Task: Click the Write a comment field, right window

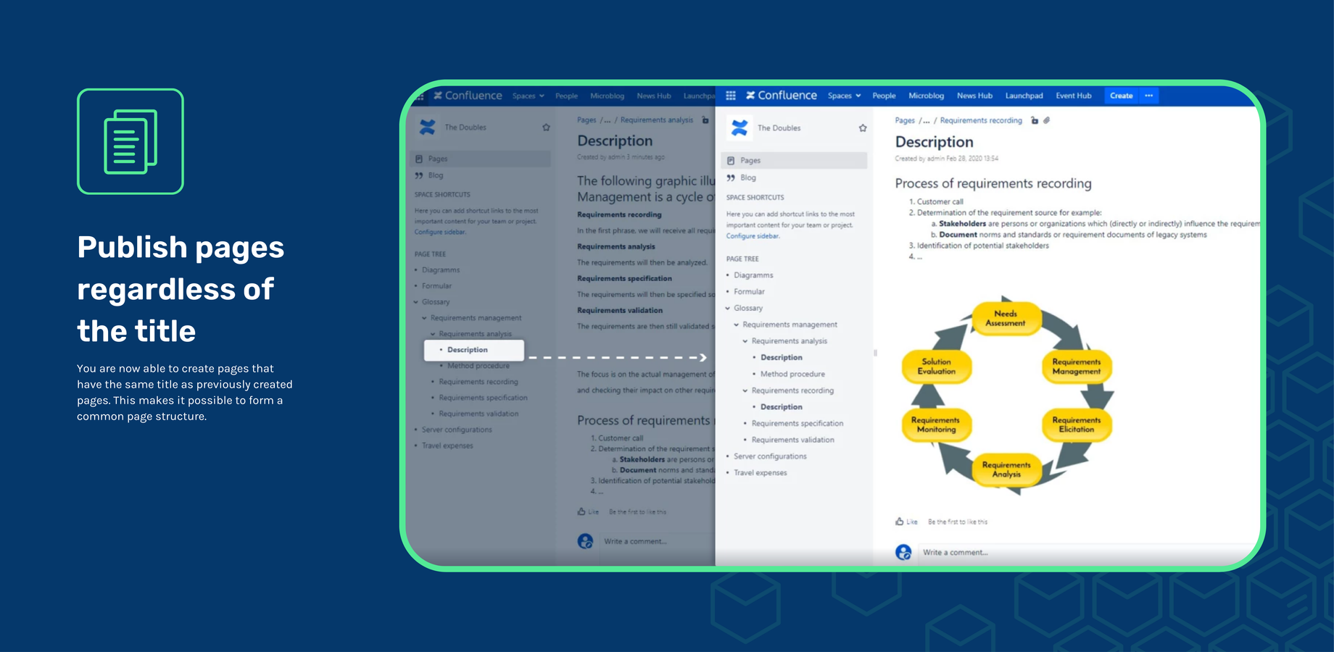Action: [1087, 553]
